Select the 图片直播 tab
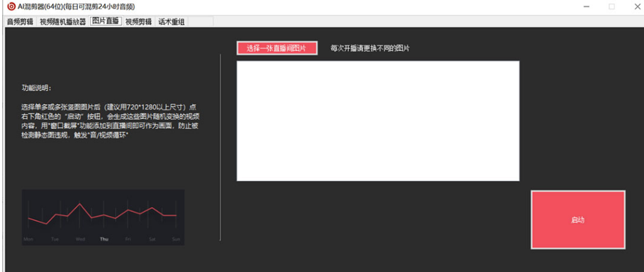The width and height of the screenshot is (644, 272). click(106, 21)
